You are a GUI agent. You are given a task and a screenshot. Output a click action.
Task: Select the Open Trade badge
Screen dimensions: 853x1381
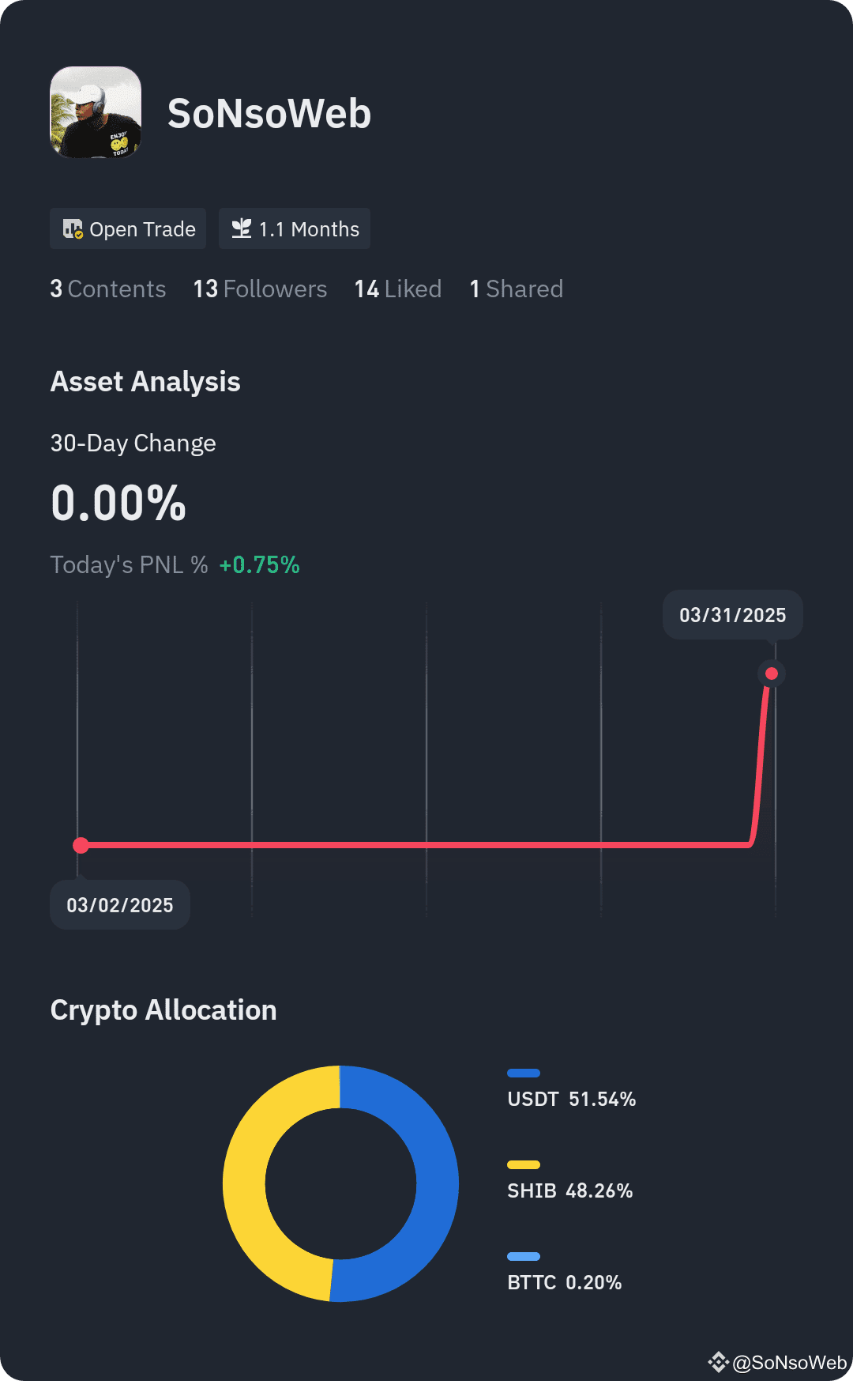pyautogui.click(x=128, y=228)
